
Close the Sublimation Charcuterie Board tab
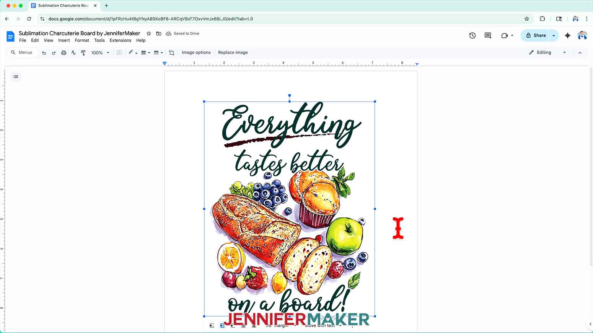point(95,6)
